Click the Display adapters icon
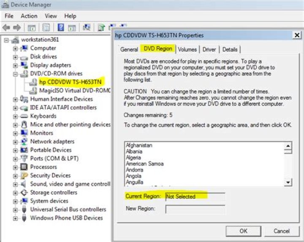 [24, 65]
